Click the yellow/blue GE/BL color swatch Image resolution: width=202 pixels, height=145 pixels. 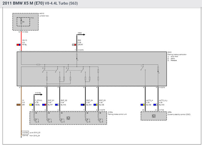pos(31,105)
